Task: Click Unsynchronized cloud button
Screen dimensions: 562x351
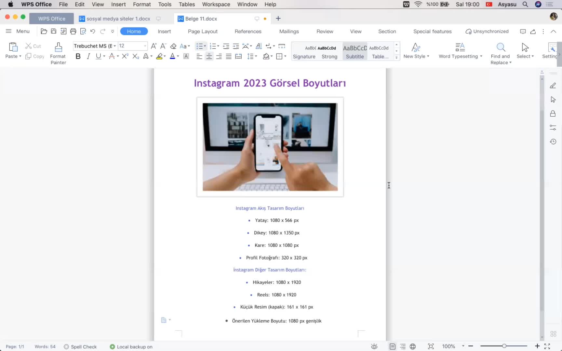Action: point(487,31)
